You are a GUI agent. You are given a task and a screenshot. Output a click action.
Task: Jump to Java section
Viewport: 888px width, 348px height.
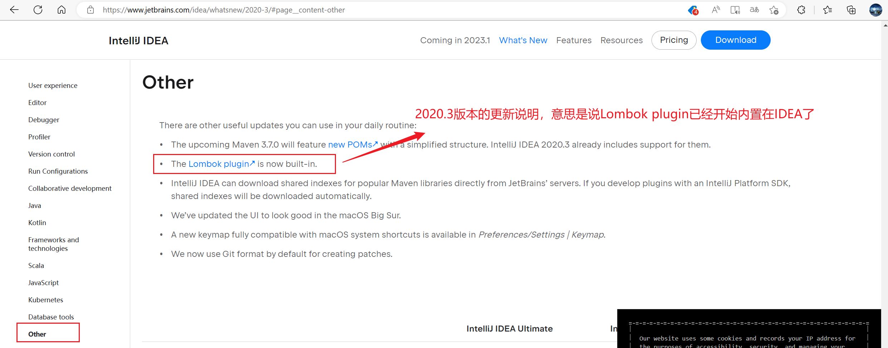[35, 205]
